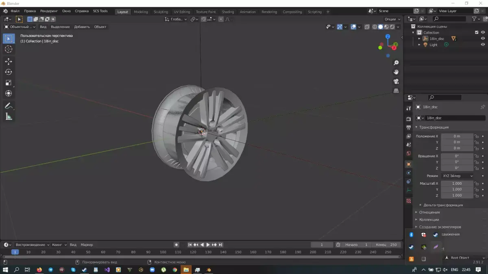Open the Object Constraints properties tab
The height and width of the screenshot is (274, 488).
[409, 181]
